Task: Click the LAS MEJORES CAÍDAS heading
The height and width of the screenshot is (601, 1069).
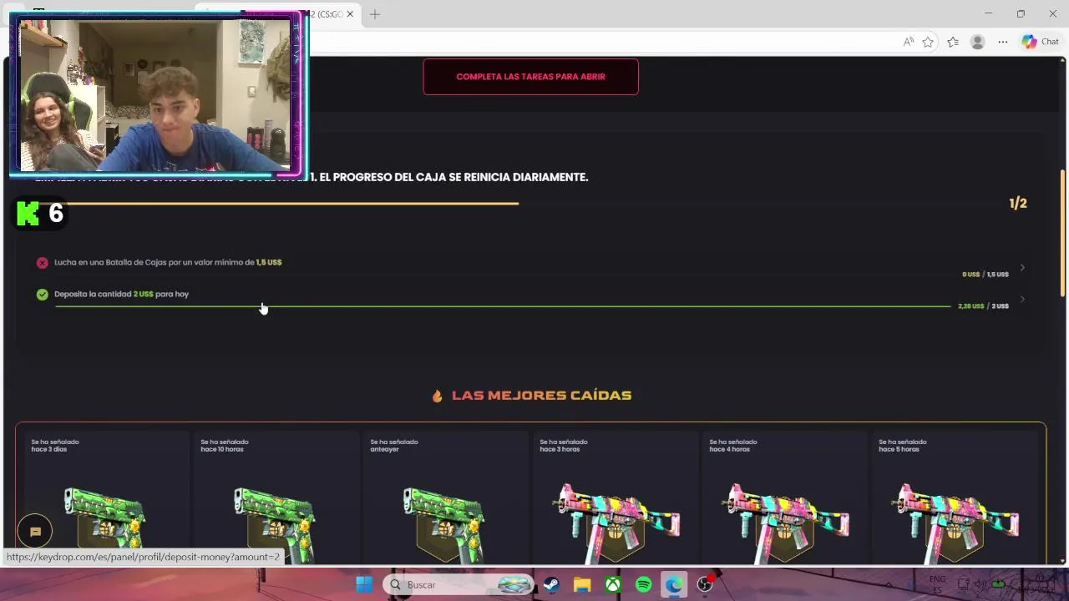Action: pos(541,396)
